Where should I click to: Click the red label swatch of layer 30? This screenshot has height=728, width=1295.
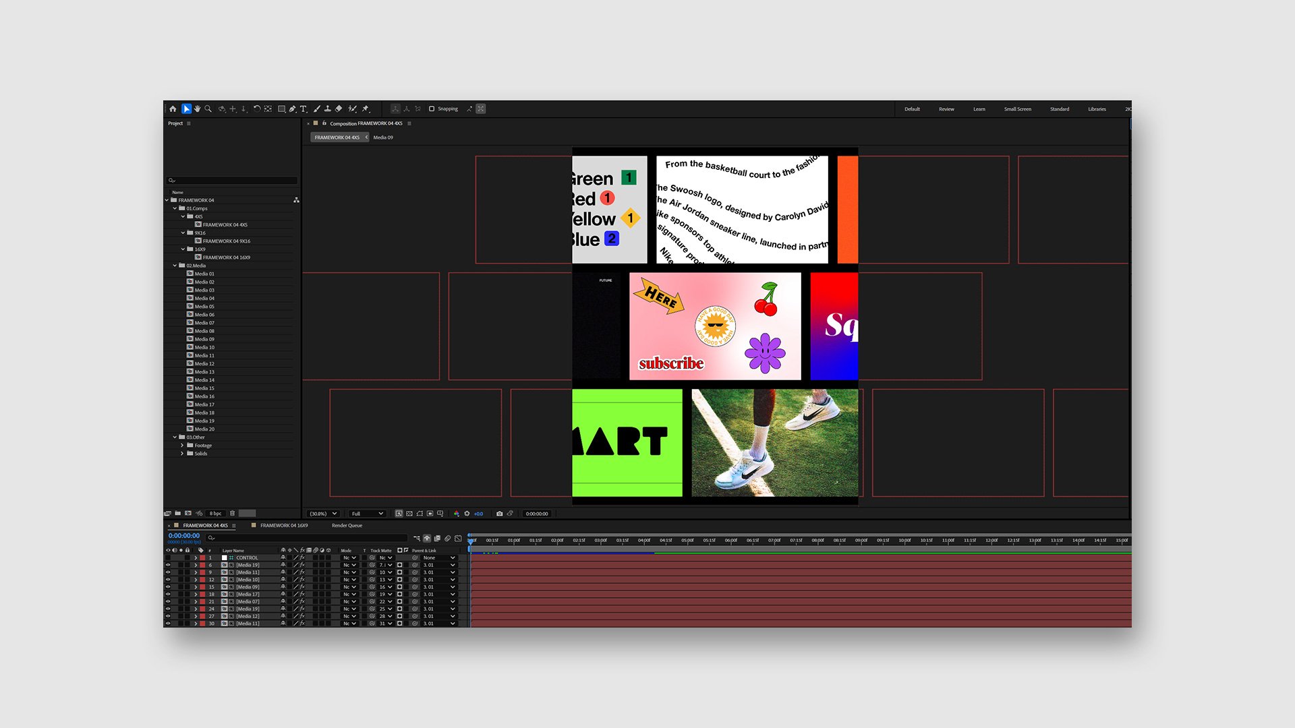(202, 624)
